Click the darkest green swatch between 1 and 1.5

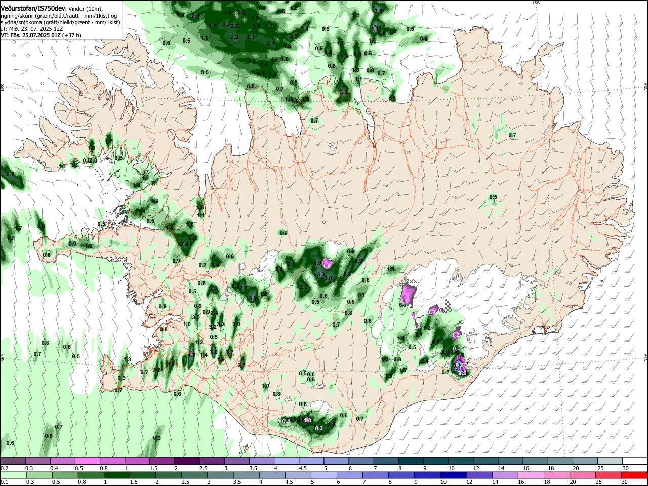pos(117,475)
